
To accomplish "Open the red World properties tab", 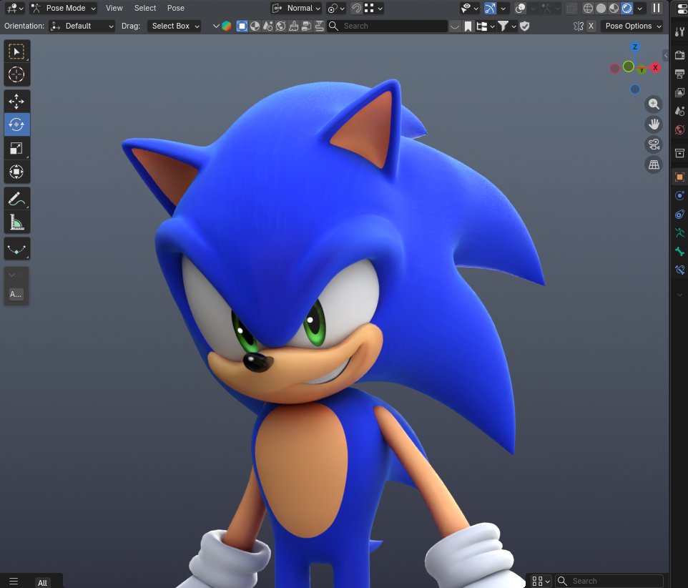I will pyautogui.click(x=679, y=130).
